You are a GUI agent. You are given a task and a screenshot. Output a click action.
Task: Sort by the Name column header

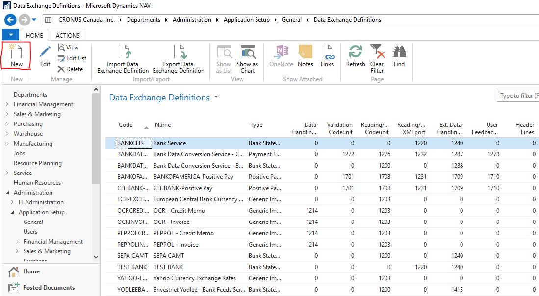click(x=163, y=125)
